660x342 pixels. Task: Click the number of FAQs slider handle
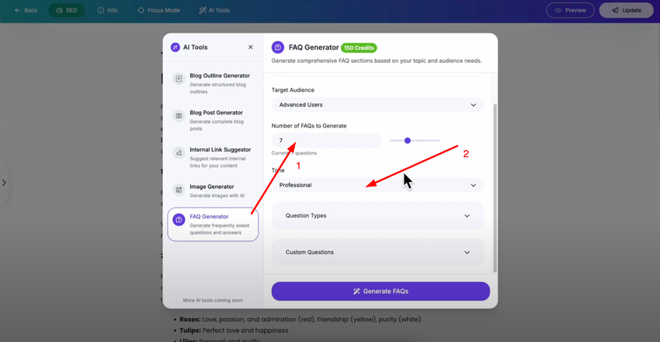[x=408, y=141]
